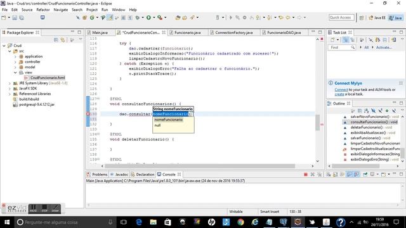Click the red Terminate button in Console
The height and width of the screenshot is (228, 406).
pos(306,175)
